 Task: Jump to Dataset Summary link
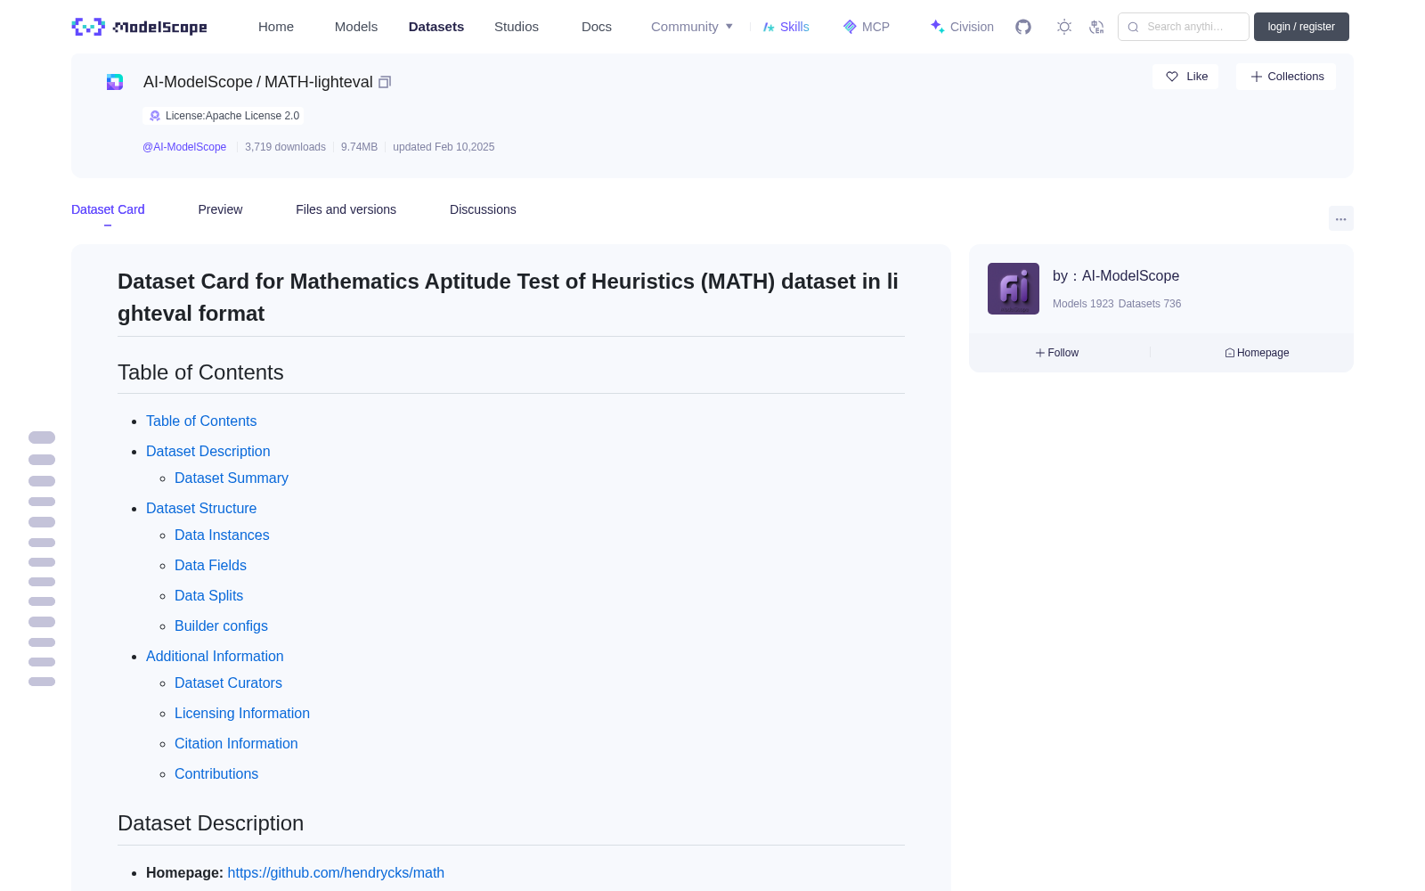coord(232,478)
